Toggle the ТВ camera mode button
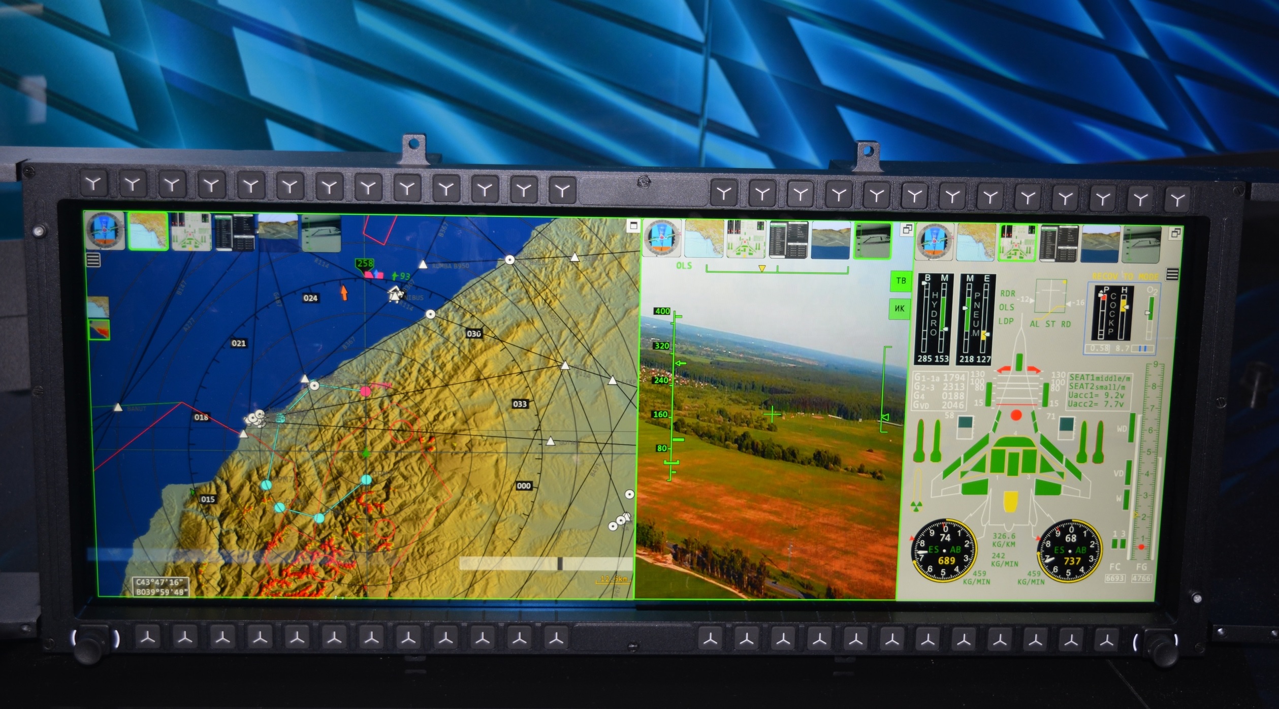The image size is (1279, 709). 901,281
